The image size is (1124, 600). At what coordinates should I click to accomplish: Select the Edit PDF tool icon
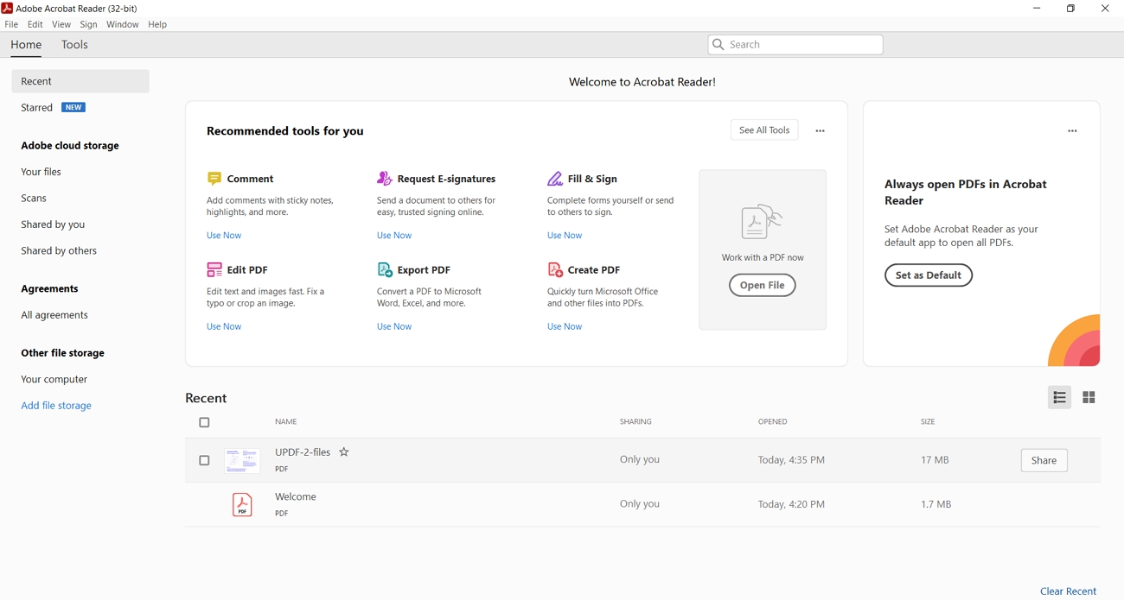[x=214, y=269]
